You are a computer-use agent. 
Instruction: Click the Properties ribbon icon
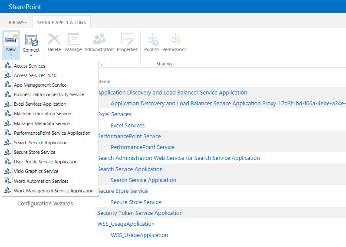click(127, 39)
